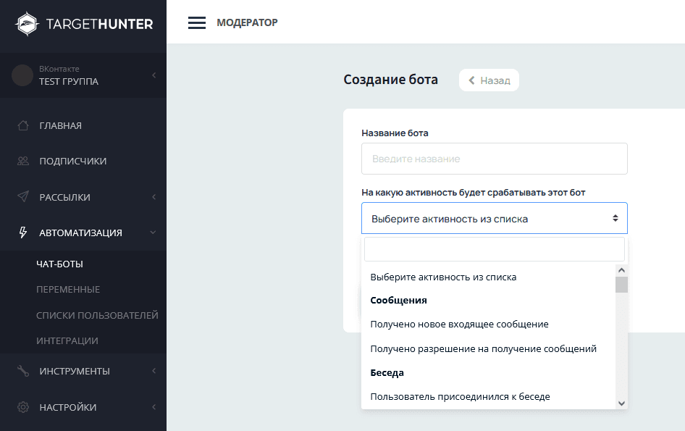Open the Переменные submenu item
Image resolution: width=685 pixels, height=431 pixels.
[68, 290]
